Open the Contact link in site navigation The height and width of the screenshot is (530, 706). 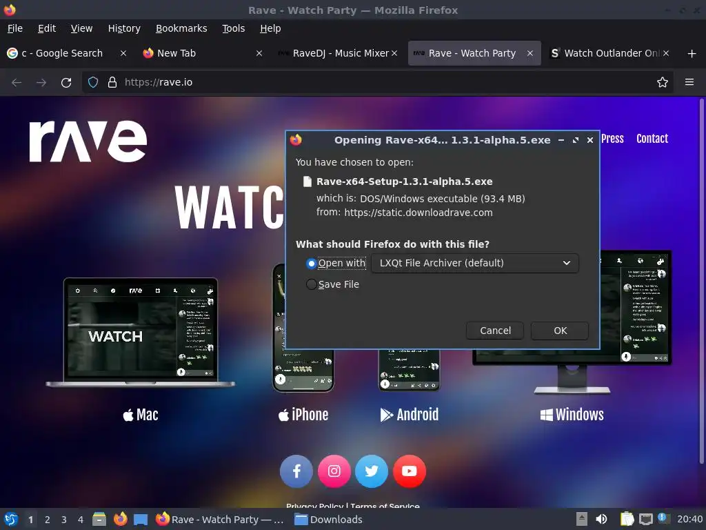click(x=652, y=138)
